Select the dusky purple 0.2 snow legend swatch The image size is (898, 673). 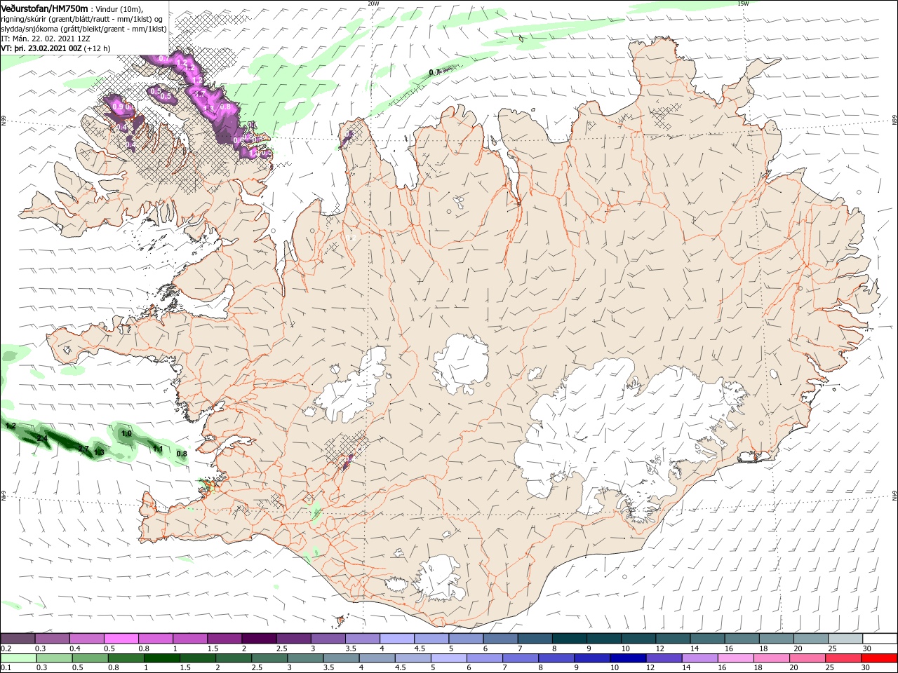pos(18,639)
